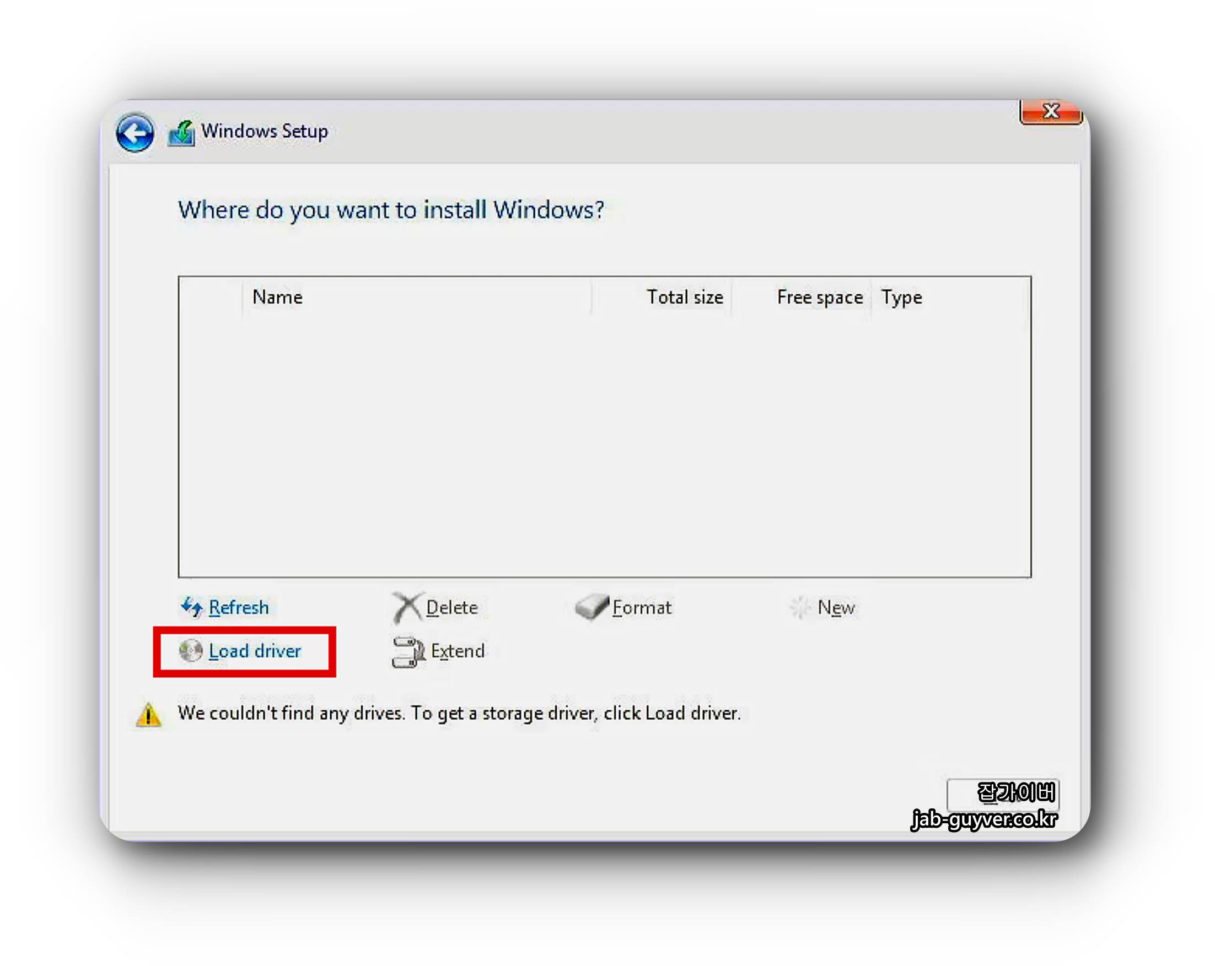Screen dimensions: 1215x966
Task: Click the Format option label
Action: click(642, 607)
